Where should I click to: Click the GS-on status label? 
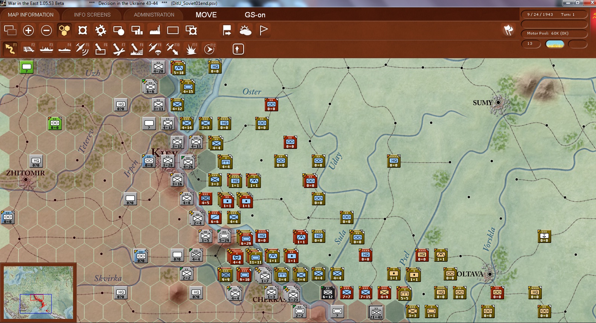coord(255,15)
